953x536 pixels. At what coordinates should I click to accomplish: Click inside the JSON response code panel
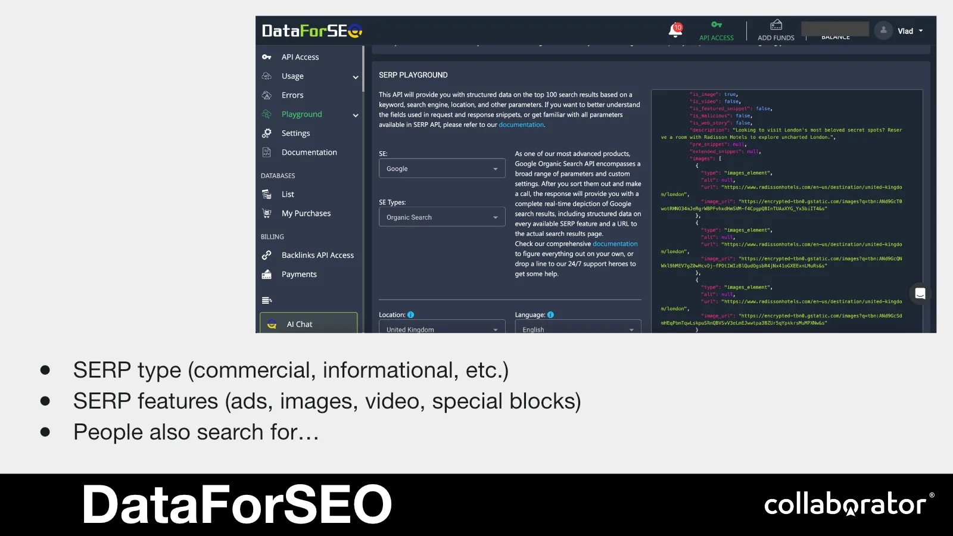(x=787, y=211)
